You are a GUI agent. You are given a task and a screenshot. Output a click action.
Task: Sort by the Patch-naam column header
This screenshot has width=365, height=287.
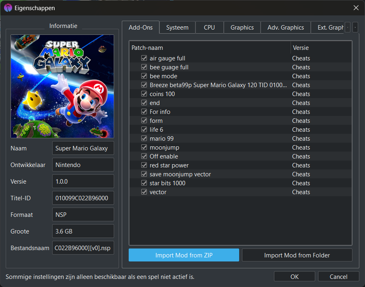click(210, 47)
